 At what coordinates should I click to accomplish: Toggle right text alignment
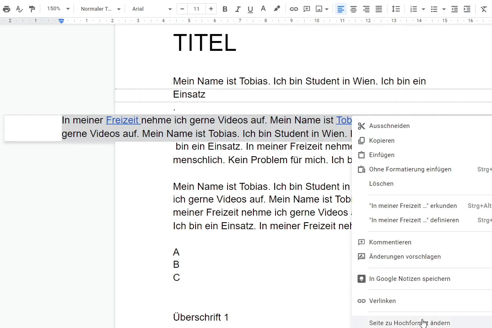[366, 9]
